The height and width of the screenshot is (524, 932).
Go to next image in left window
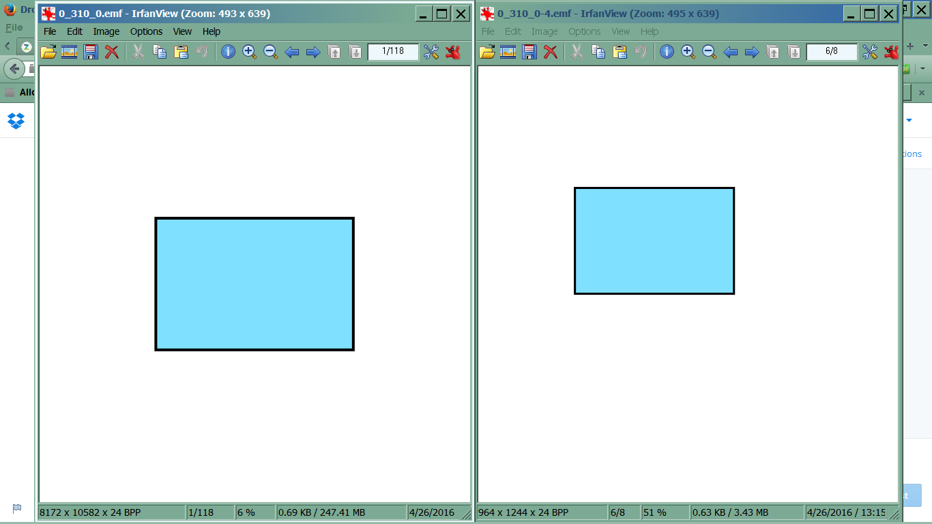[313, 52]
